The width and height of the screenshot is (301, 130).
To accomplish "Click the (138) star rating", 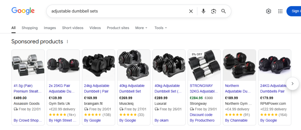I will (97, 115).
